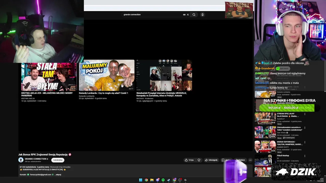Open options for STREAM SPECJALNY DAJCZMANA video

click(x=305, y=114)
